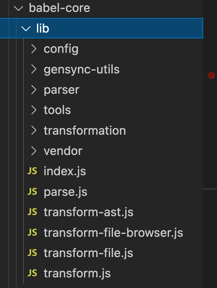
Task: Expand the parser folder
Action: click(61, 90)
